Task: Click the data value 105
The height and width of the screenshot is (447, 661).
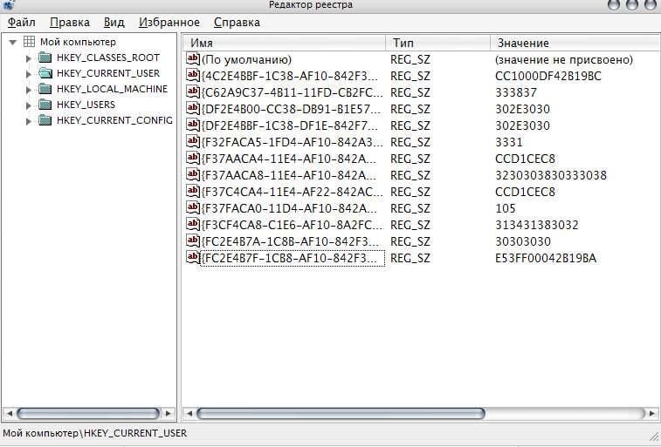Action: [506, 208]
